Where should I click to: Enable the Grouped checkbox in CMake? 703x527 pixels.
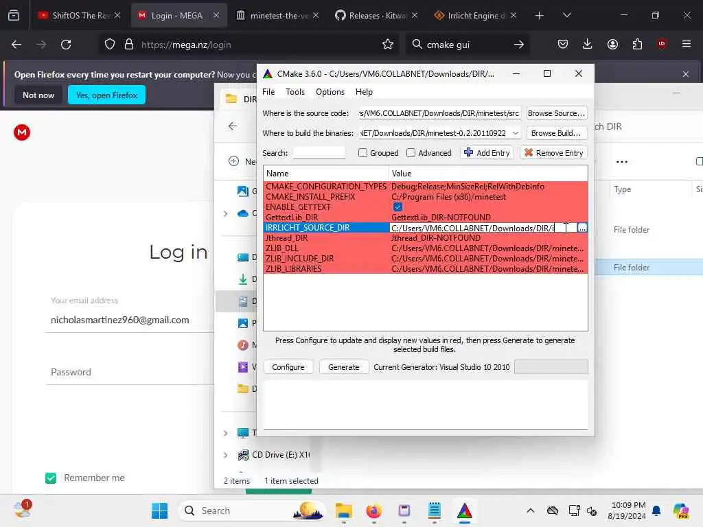[x=362, y=153]
